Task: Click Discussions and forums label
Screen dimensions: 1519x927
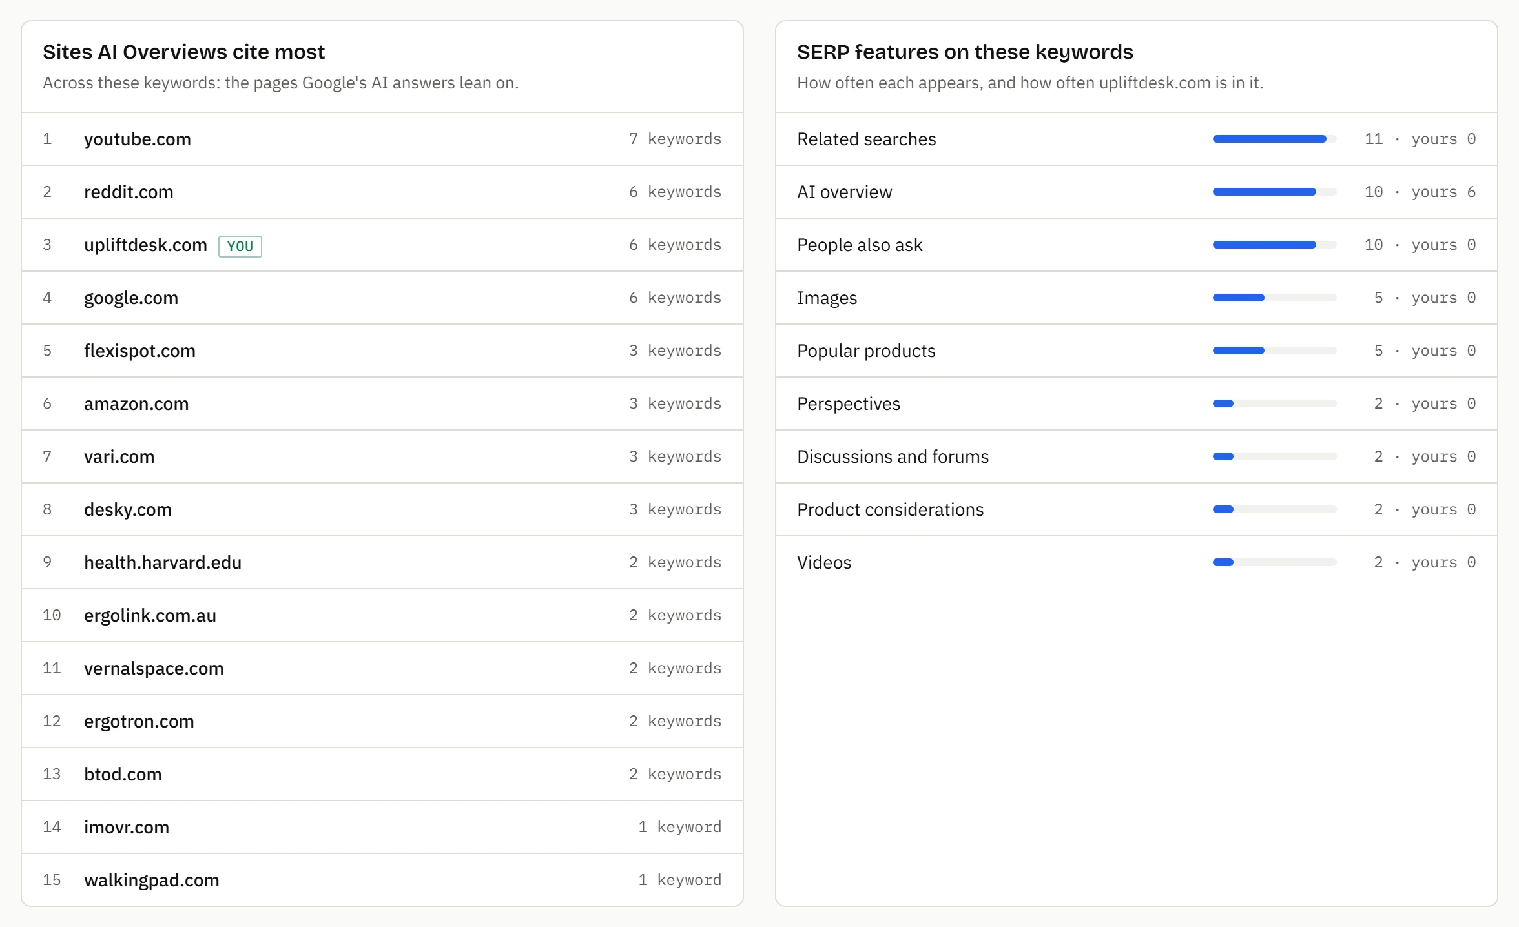Action: pos(893,456)
